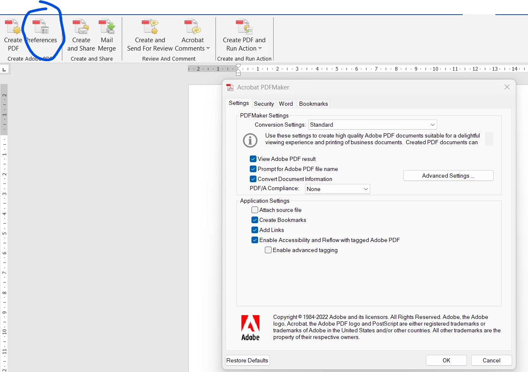Toggle Enable Accessibility and Reflow checkbox

pyautogui.click(x=255, y=240)
